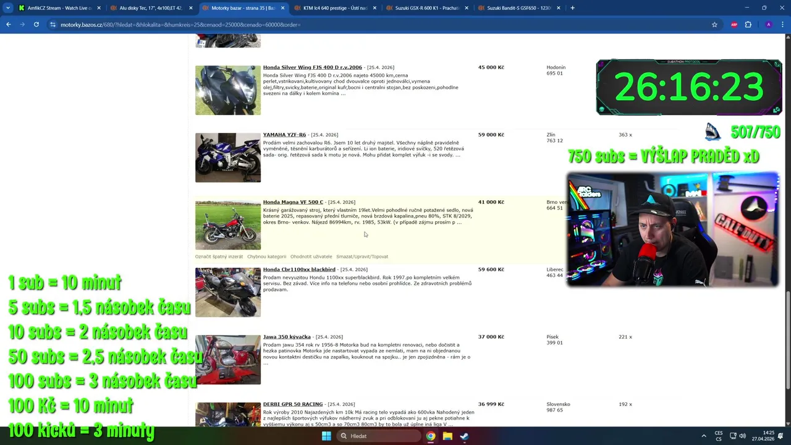791x445 pixels.
Task: Click Ohodnotit uživatele under Honda Magna
Action: [311, 256]
